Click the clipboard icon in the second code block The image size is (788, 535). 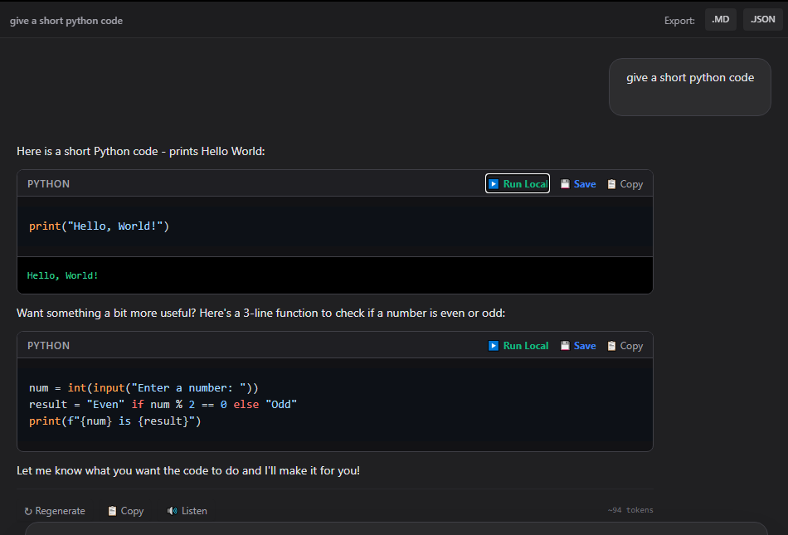pos(611,346)
